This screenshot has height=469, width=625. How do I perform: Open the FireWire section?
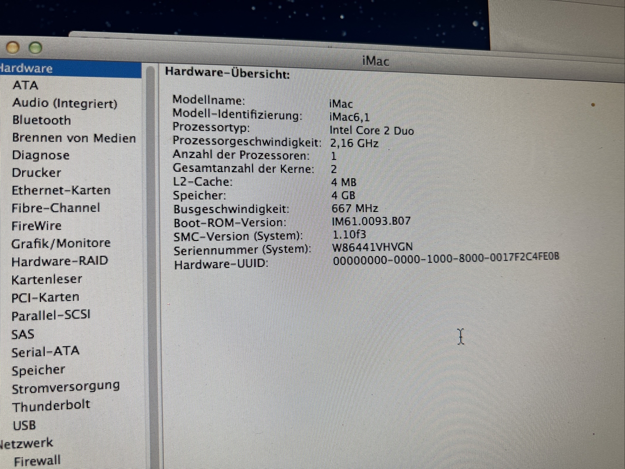[x=36, y=226]
